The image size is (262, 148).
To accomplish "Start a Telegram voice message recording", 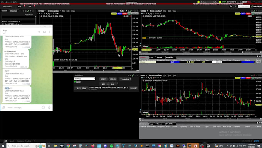I will (49, 107).
